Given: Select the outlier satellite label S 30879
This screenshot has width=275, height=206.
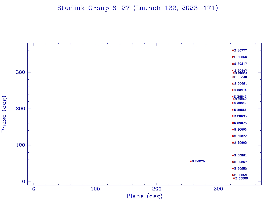Looking at the screenshot, I should coord(198,161).
